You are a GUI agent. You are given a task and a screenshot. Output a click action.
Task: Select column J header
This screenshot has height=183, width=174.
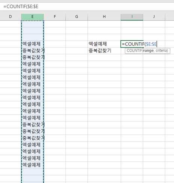coord(154,17)
